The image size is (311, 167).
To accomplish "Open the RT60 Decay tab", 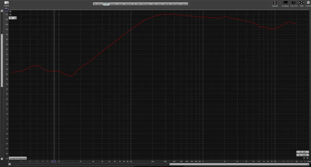I will [x=146, y=4].
